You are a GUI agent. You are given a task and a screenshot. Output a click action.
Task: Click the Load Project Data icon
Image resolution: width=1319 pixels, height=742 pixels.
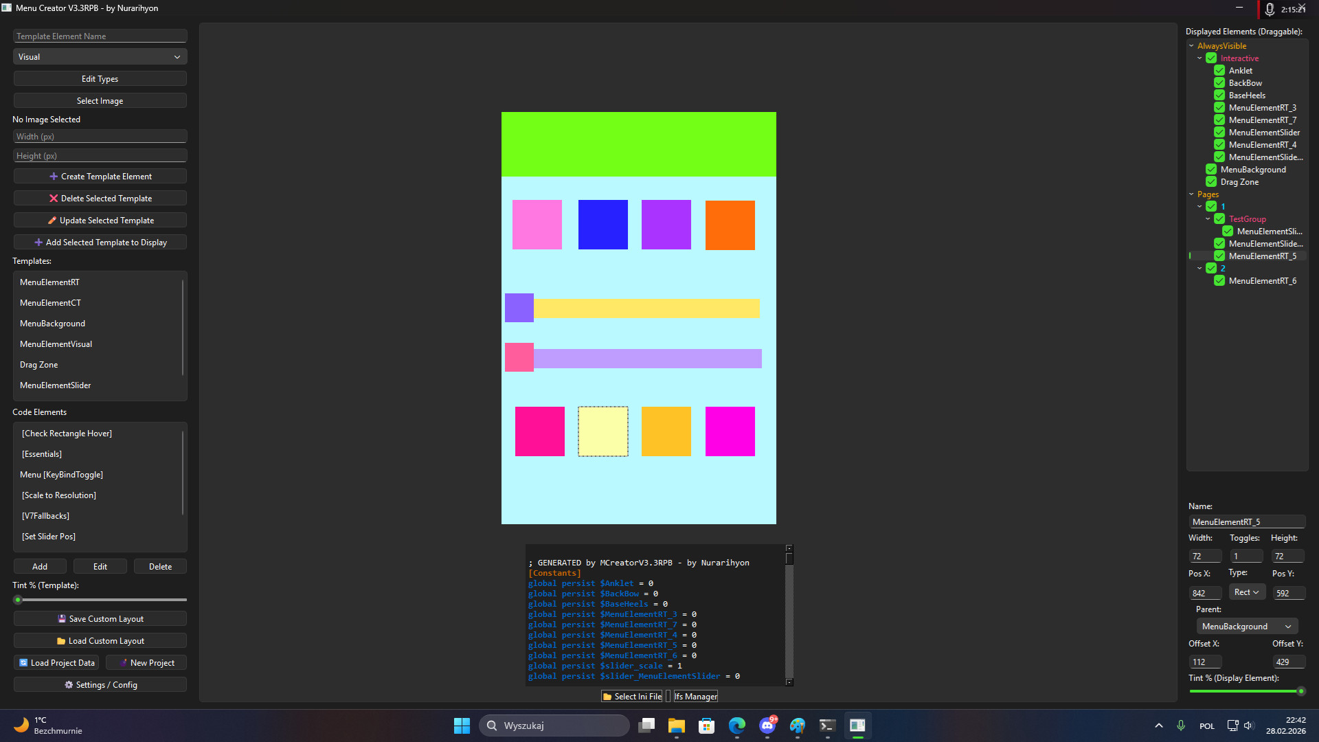[23, 663]
